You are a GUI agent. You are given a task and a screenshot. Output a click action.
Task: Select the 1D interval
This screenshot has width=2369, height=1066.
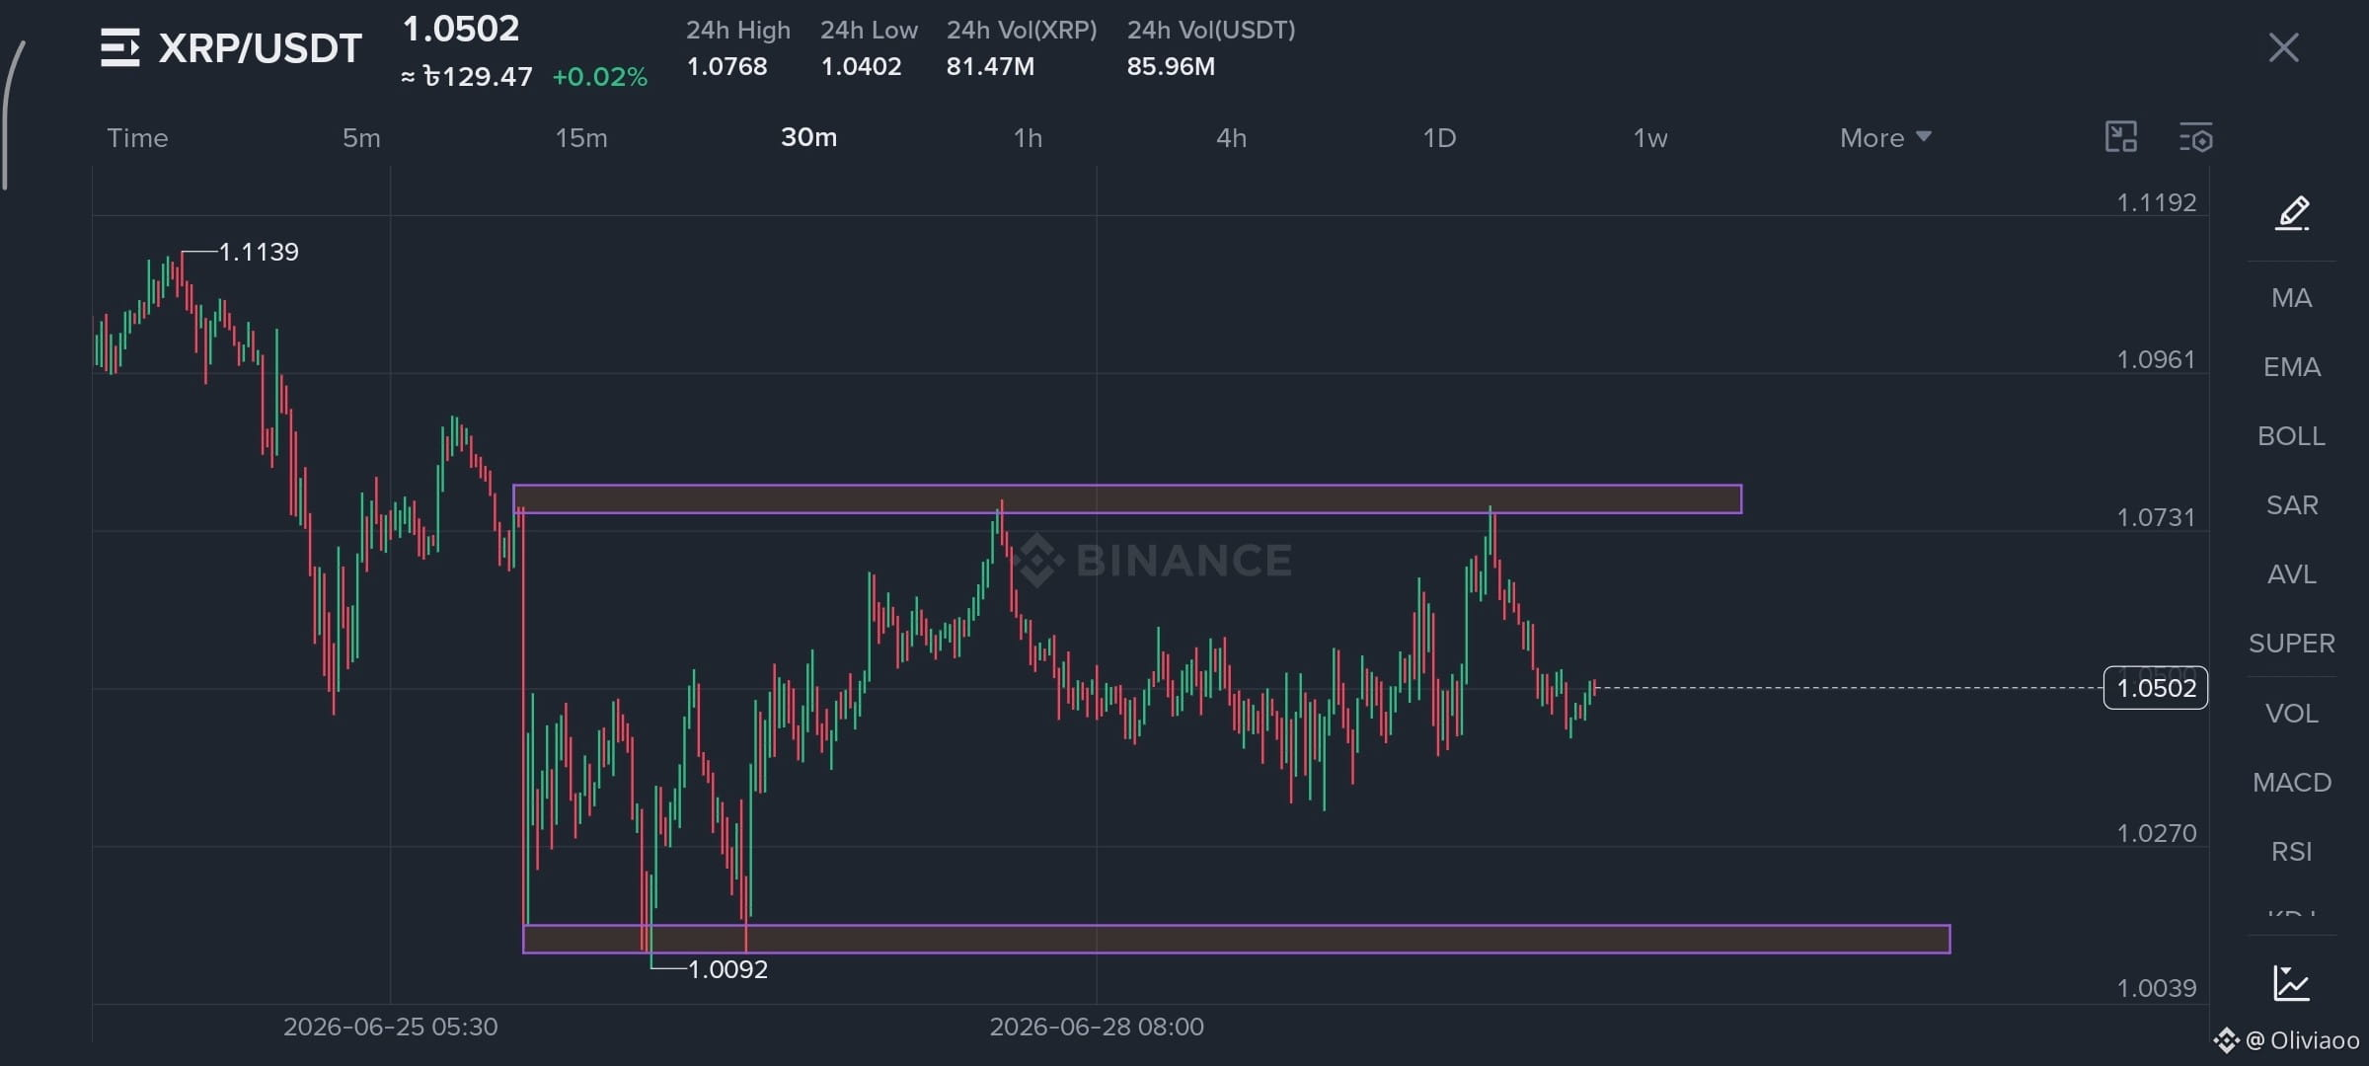pyautogui.click(x=1439, y=138)
